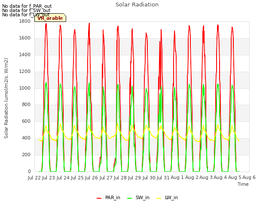Image resolution: width=275 pixels, height=206 pixels.
Task: Click the Jul 22 x-axis date label
Action: pyautogui.click(x=34, y=178)
